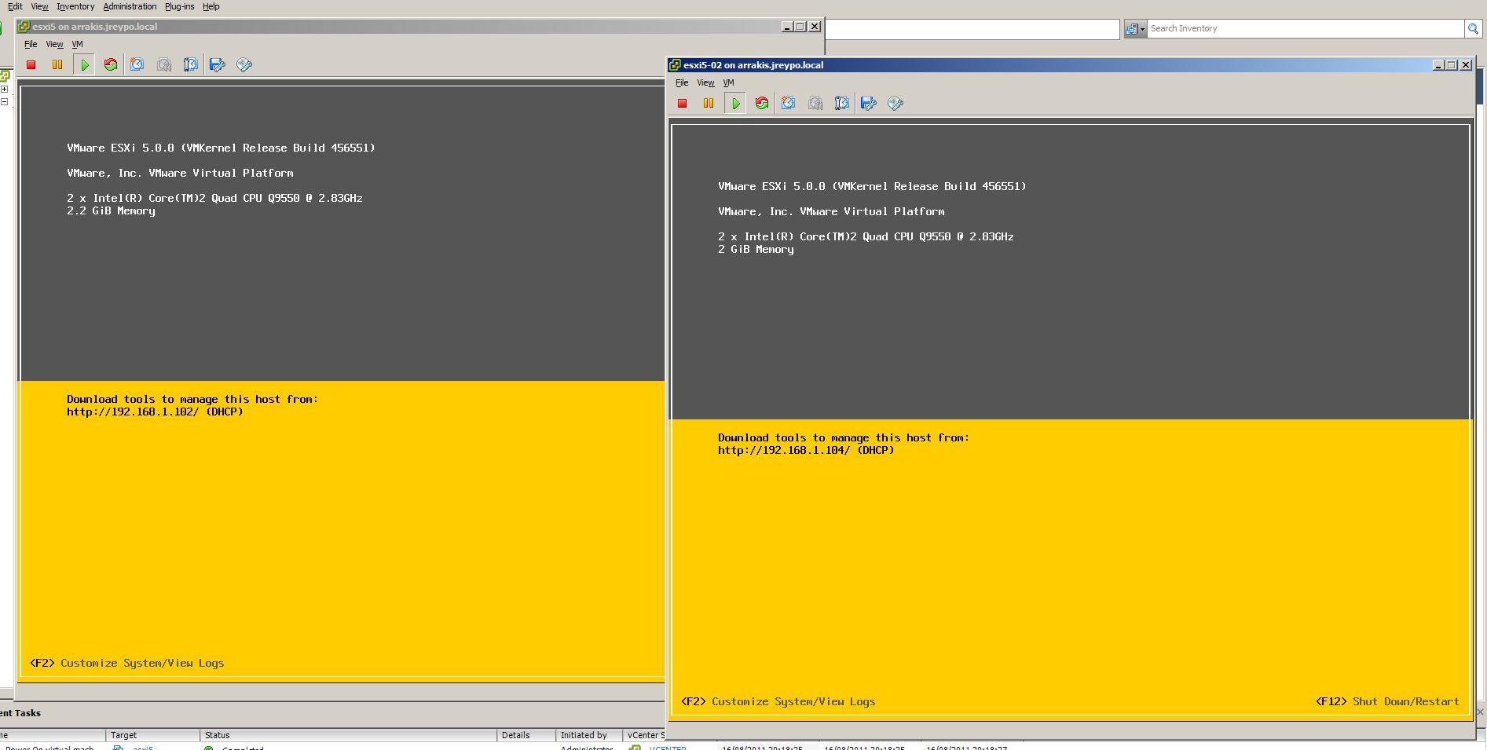Viewport: 1487px width, 750px height.
Task: Sort recent tasks by the Status column
Action: pyautogui.click(x=218, y=735)
